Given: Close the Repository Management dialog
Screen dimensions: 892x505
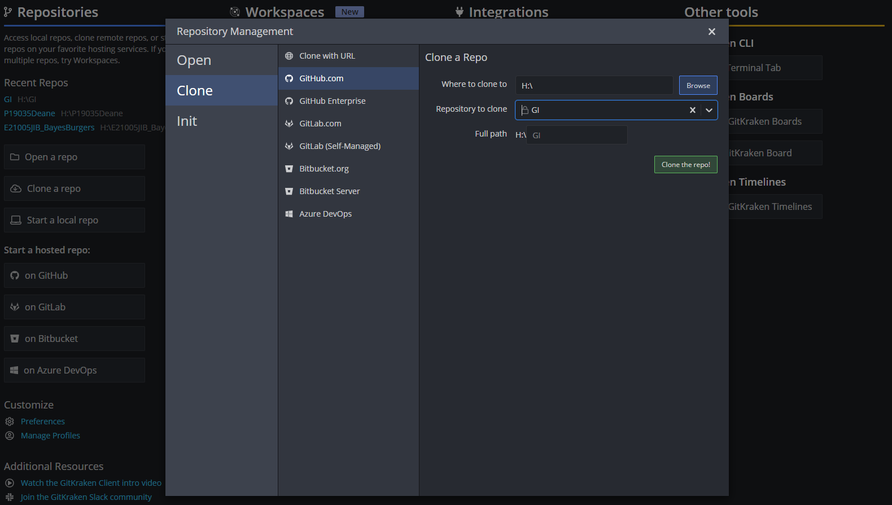Looking at the screenshot, I should [712, 32].
